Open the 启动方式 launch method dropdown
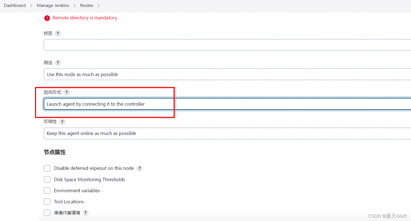411x221 pixels. (226, 104)
